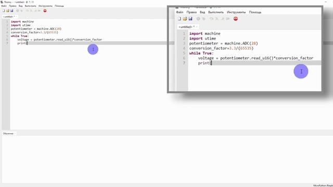333x187 pixels.
Task: Click 'conversion_factor=3.3/(65535)' line in main editor
Action: click(x=34, y=32)
